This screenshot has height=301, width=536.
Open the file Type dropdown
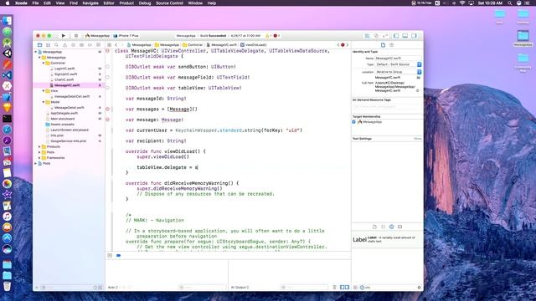tap(399, 64)
